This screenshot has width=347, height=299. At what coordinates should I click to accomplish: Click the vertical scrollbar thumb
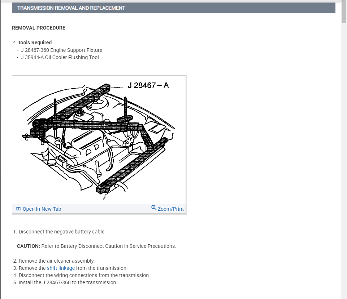(344, 12)
